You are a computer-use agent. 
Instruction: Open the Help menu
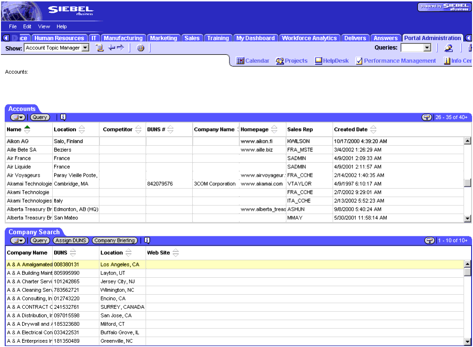62,26
